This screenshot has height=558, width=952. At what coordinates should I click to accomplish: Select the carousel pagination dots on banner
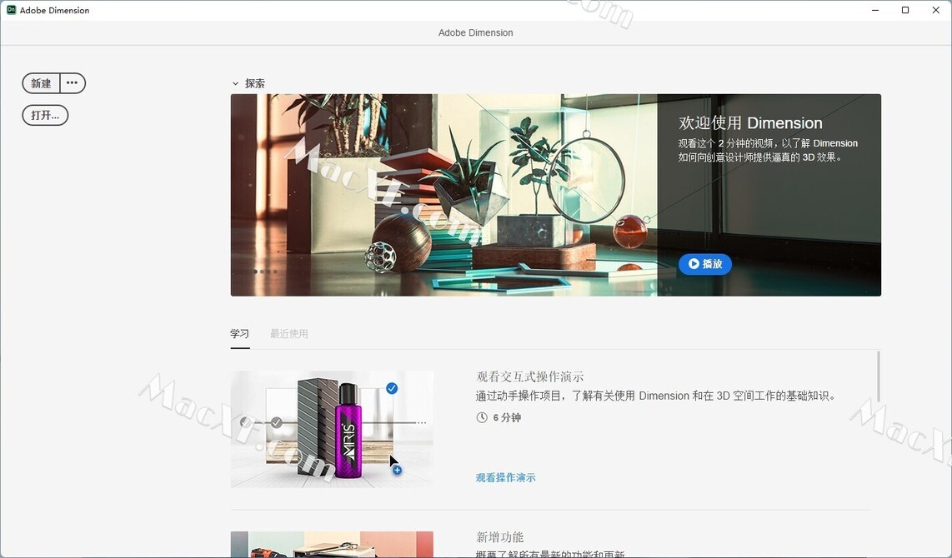point(265,272)
